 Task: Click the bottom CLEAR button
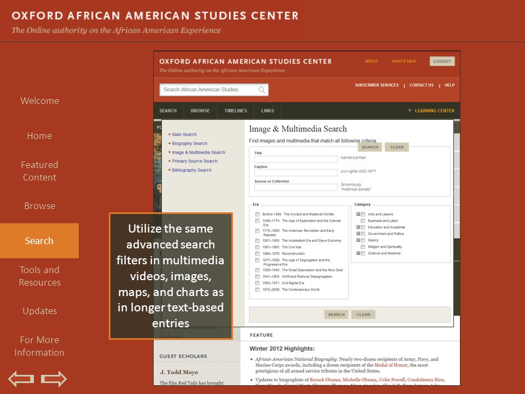coord(363,315)
